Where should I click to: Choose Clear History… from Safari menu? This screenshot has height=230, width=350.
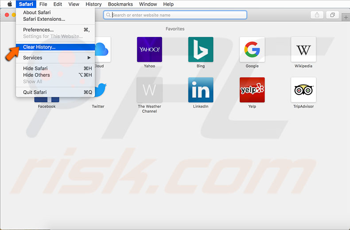[x=55, y=47]
